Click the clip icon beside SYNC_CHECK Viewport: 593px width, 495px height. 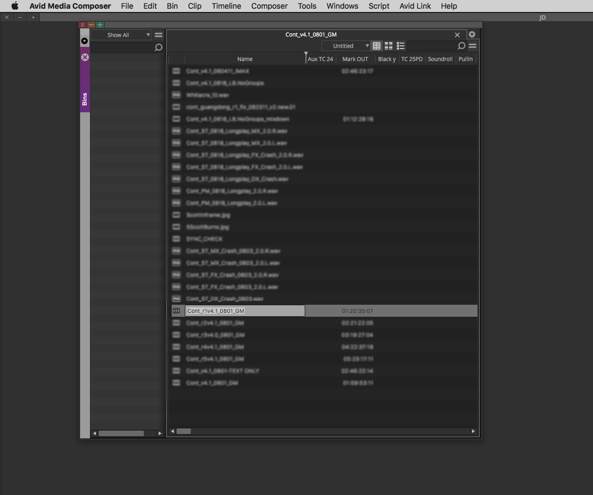tap(176, 239)
